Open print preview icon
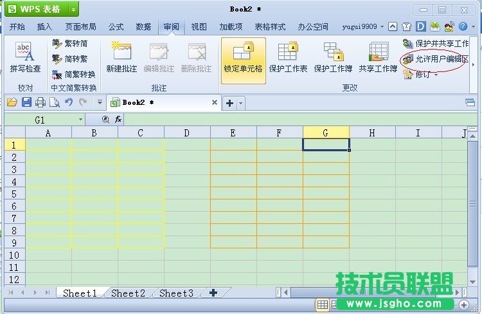The height and width of the screenshot is (314, 482). [55, 102]
